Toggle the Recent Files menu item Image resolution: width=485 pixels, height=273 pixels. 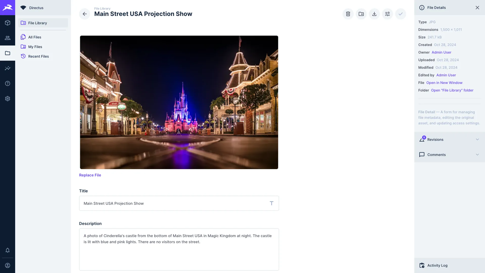click(x=38, y=57)
